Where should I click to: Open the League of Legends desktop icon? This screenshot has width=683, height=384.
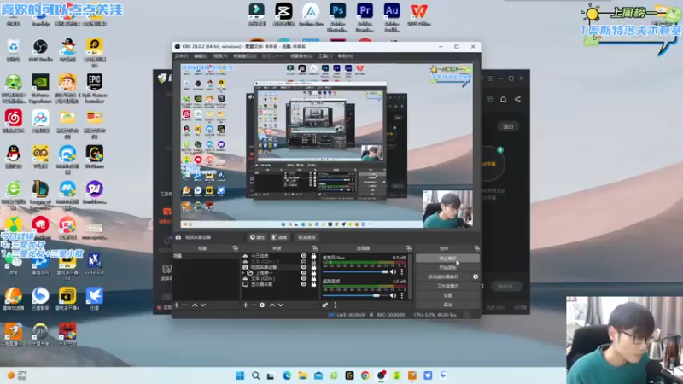pyautogui.click(x=40, y=195)
